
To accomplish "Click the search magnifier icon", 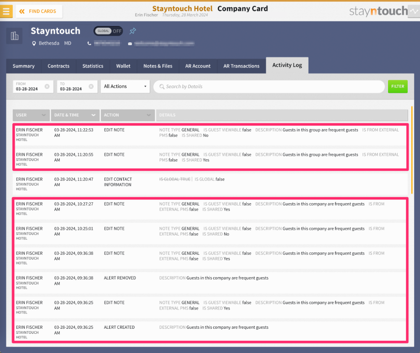I will (x=162, y=87).
